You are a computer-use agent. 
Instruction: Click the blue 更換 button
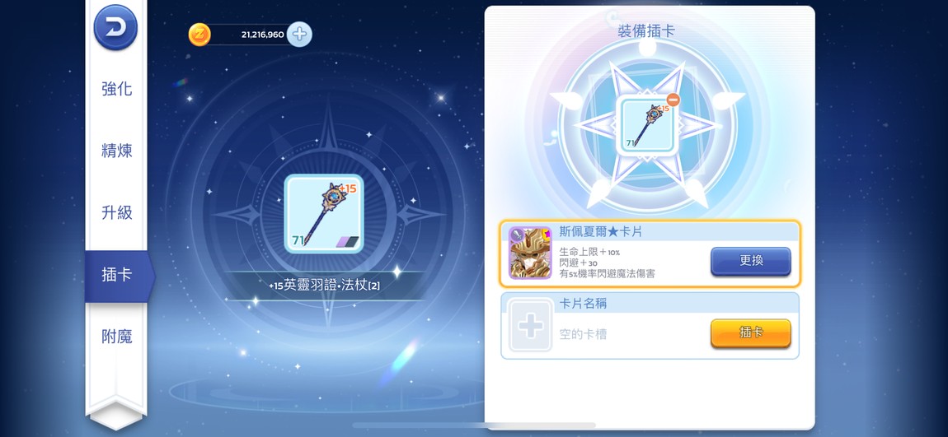750,261
